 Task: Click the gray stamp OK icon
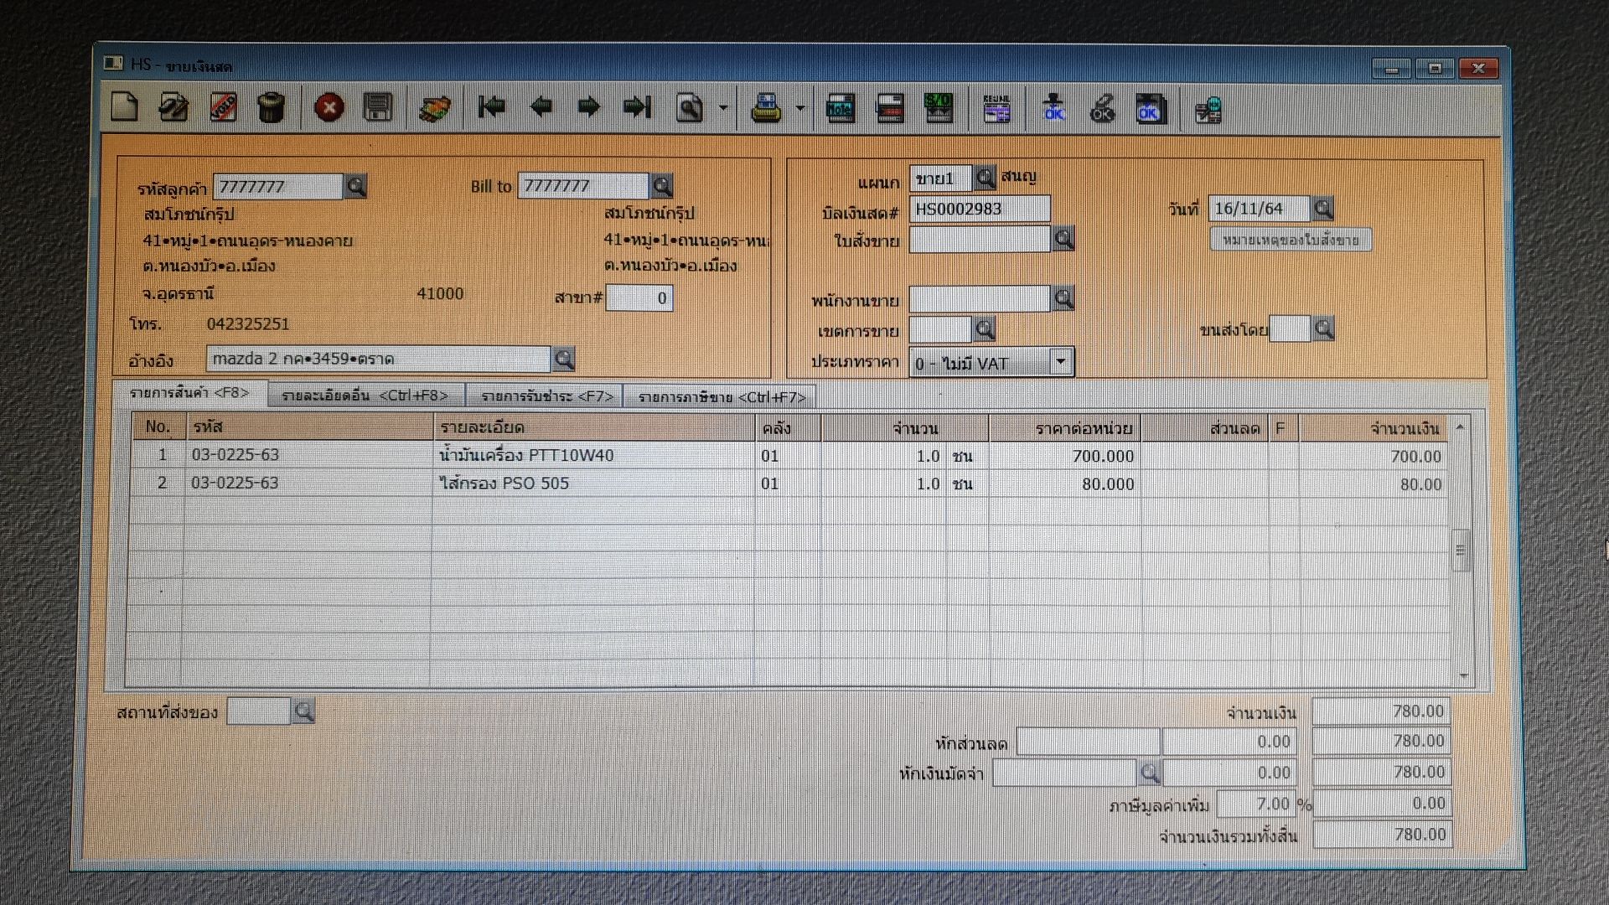pos(1102,109)
